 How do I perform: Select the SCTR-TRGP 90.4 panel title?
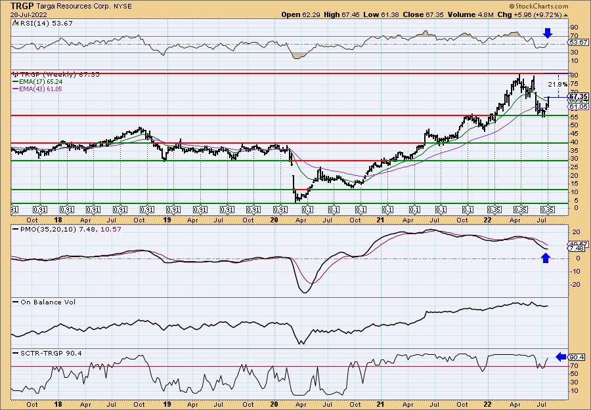pyautogui.click(x=51, y=353)
